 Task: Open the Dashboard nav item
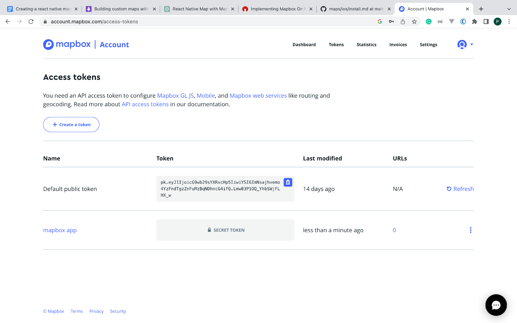304,45
